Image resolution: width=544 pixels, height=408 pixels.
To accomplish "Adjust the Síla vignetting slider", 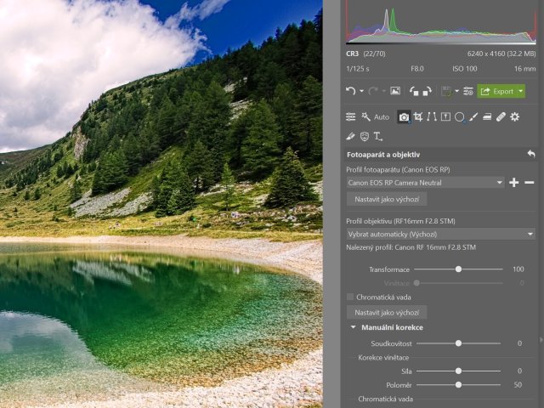I will tap(458, 371).
